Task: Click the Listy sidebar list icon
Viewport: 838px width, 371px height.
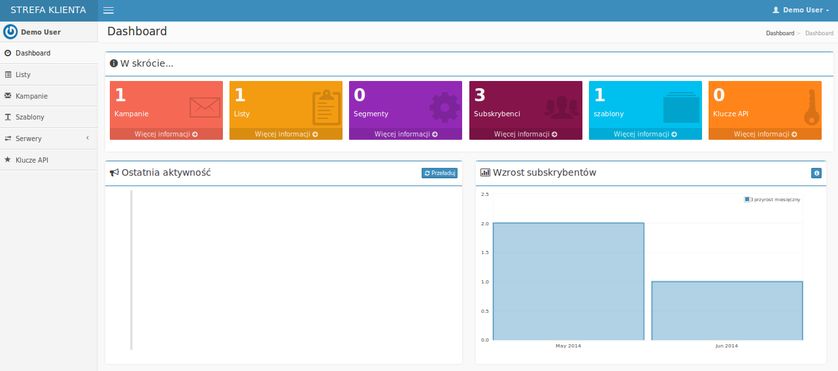Action: tap(8, 74)
